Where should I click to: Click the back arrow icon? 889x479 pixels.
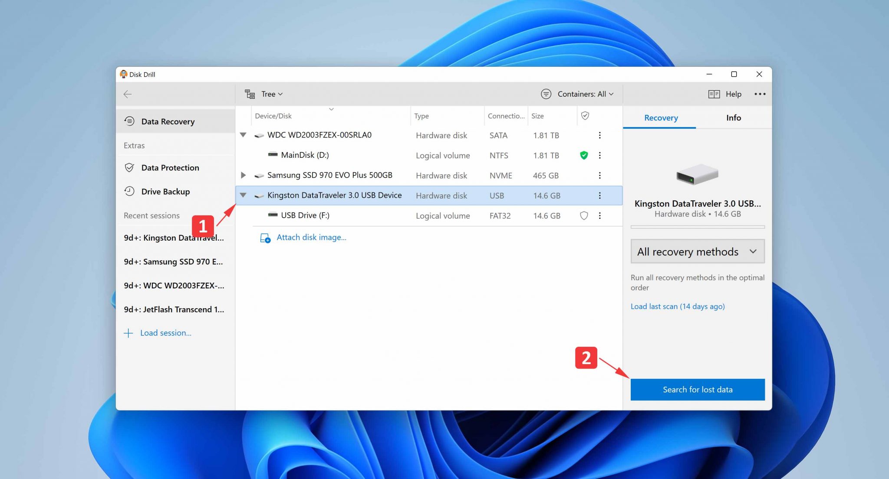coord(127,94)
